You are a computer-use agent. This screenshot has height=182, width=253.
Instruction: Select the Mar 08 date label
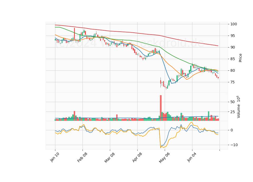tap(110, 157)
